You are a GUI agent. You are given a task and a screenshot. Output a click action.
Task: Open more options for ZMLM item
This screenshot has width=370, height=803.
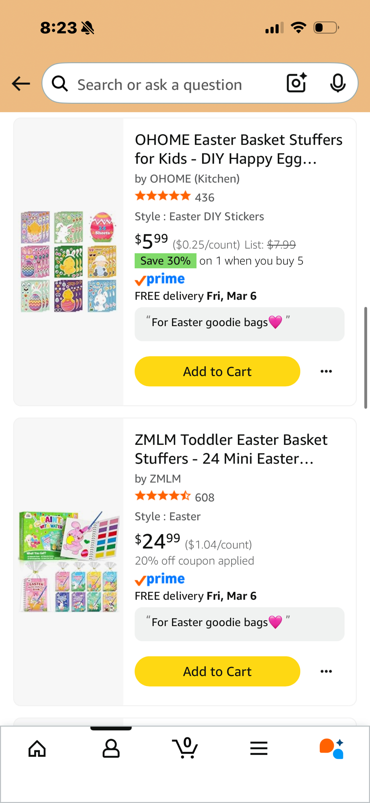pyautogui.click(x=326, y=671)
